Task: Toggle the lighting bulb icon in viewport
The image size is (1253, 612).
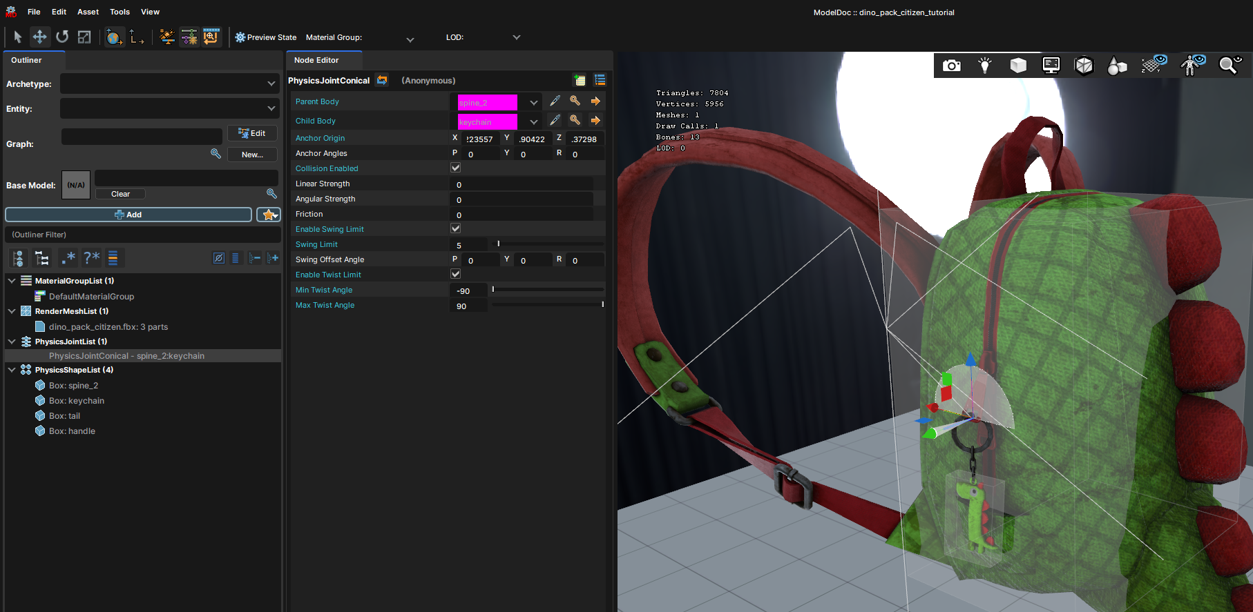Action: click(985, 66)
